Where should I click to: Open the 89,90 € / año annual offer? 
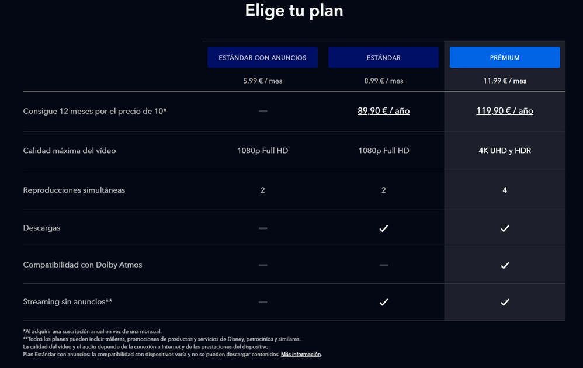(383, 111)
